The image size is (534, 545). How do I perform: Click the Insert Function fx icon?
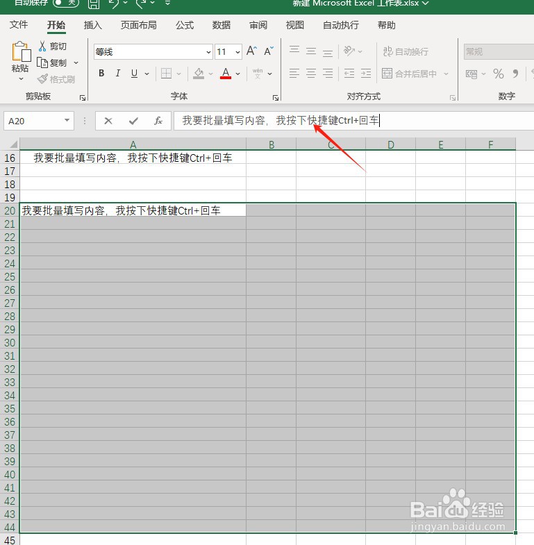pyautogui.click(x=158, y=121)
